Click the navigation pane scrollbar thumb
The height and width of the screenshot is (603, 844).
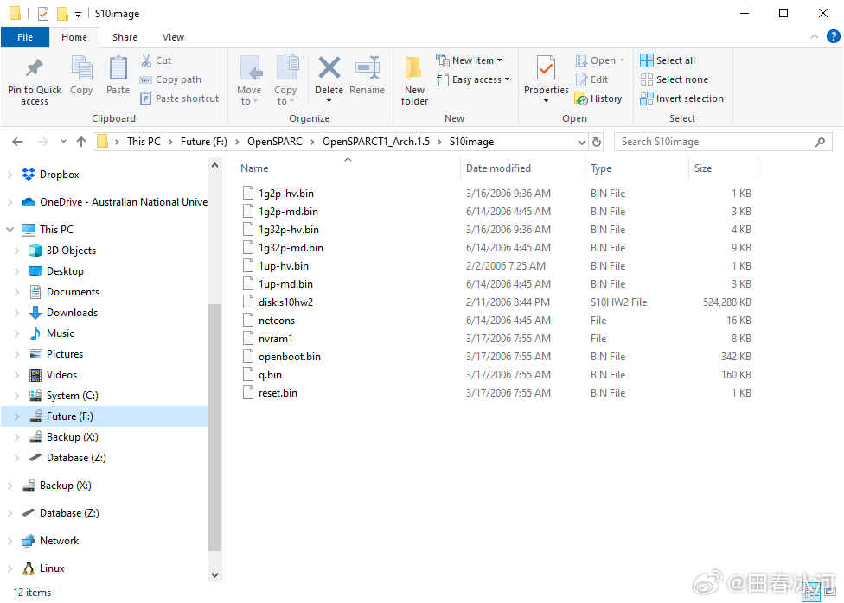click(214, 428)
